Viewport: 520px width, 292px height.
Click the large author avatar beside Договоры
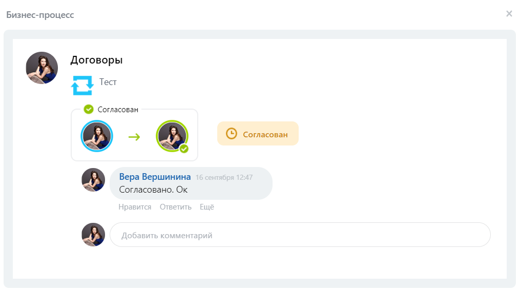click(x=42, y=68)
